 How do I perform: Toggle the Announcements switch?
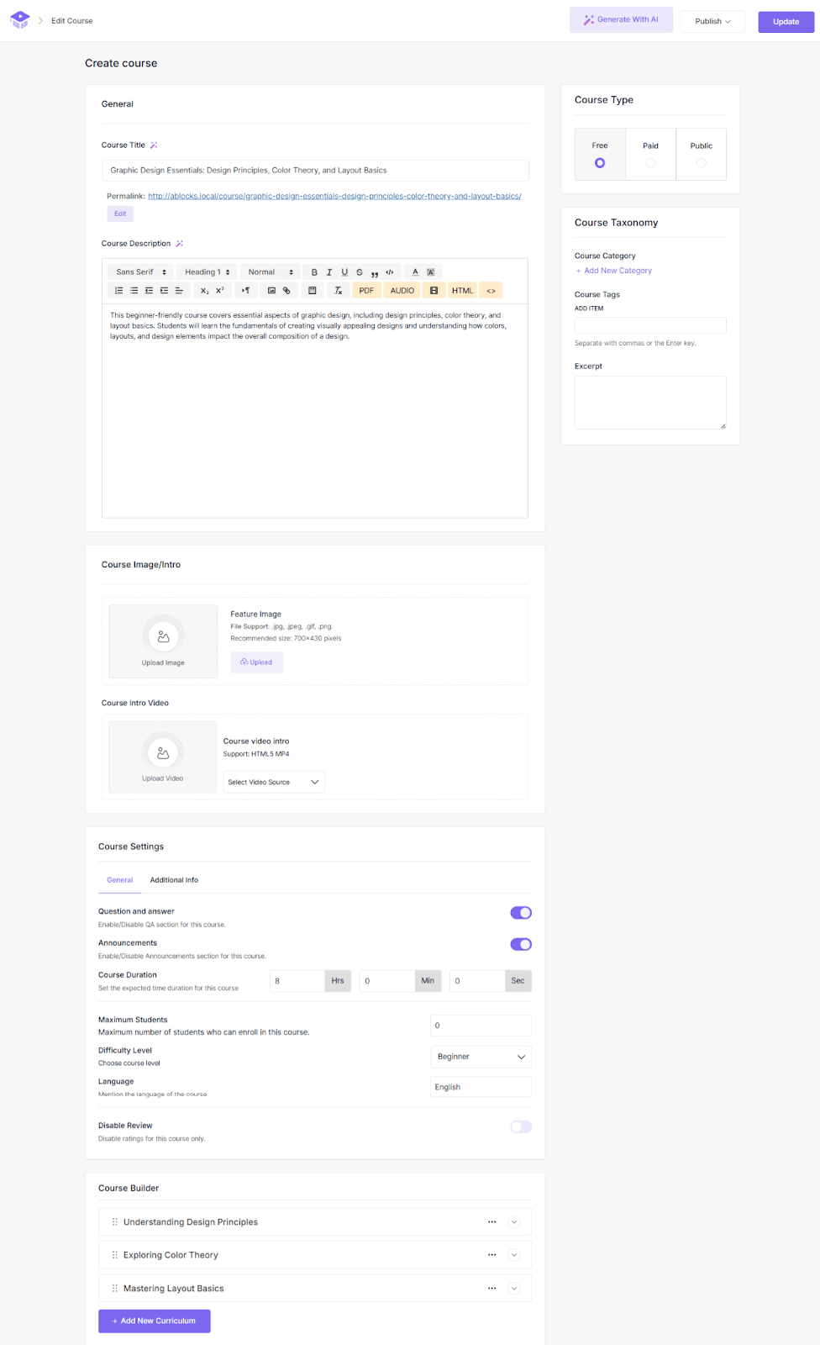coord(521,944)
